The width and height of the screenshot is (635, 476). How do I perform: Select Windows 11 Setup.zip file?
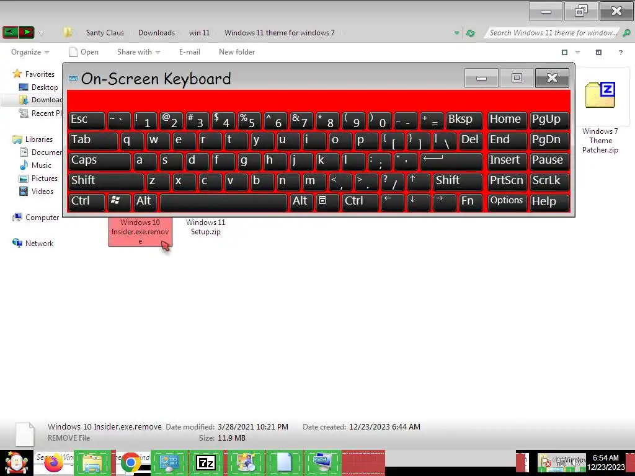point(206,227)
